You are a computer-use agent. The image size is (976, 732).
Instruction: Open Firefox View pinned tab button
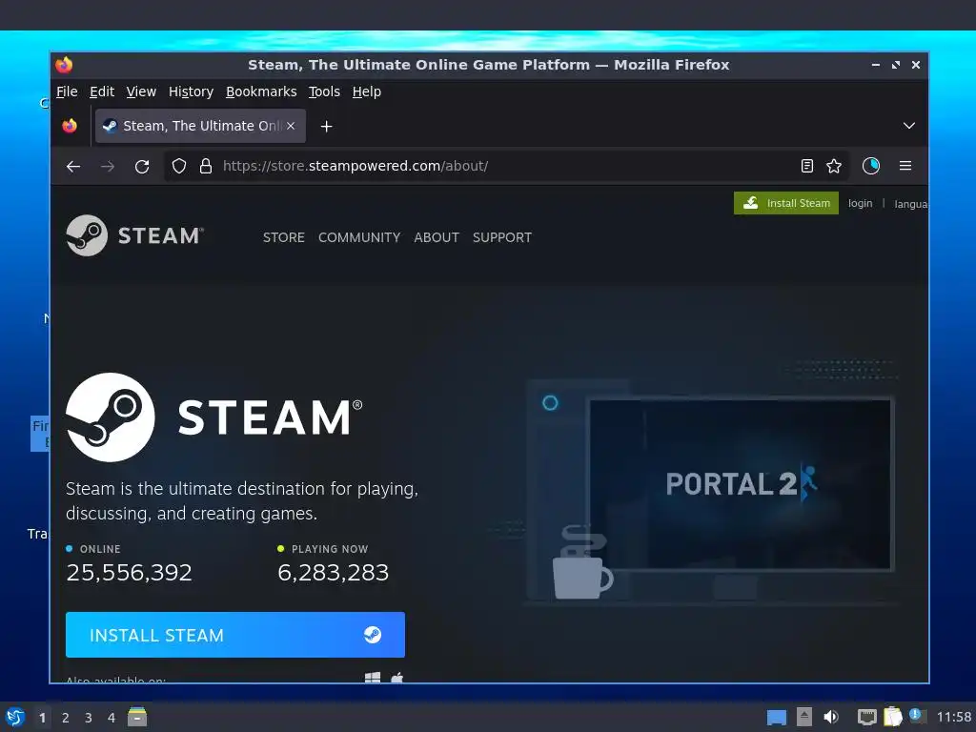pyautogui.click(x=70, y=126)
